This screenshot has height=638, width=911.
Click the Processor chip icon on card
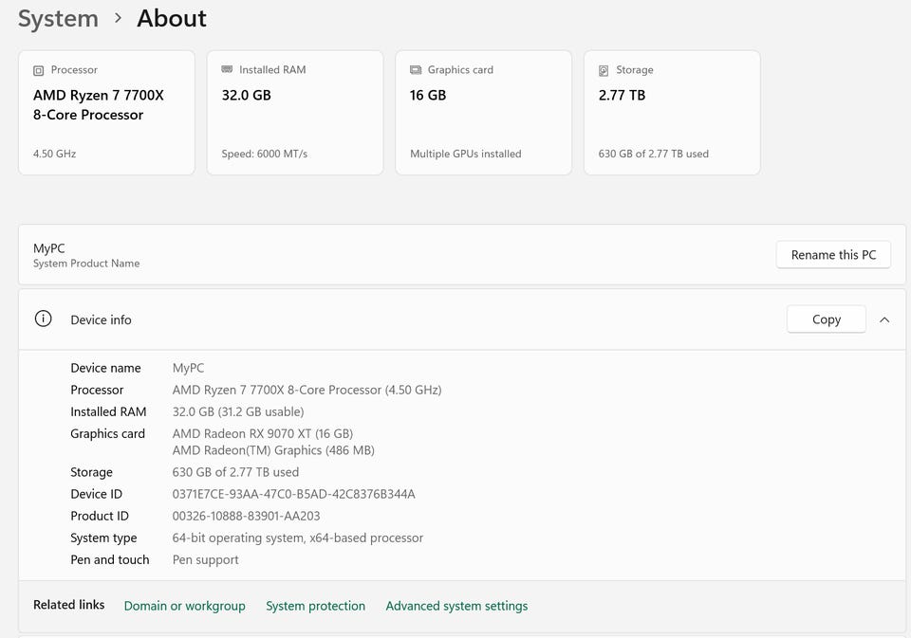click(38, 70)
